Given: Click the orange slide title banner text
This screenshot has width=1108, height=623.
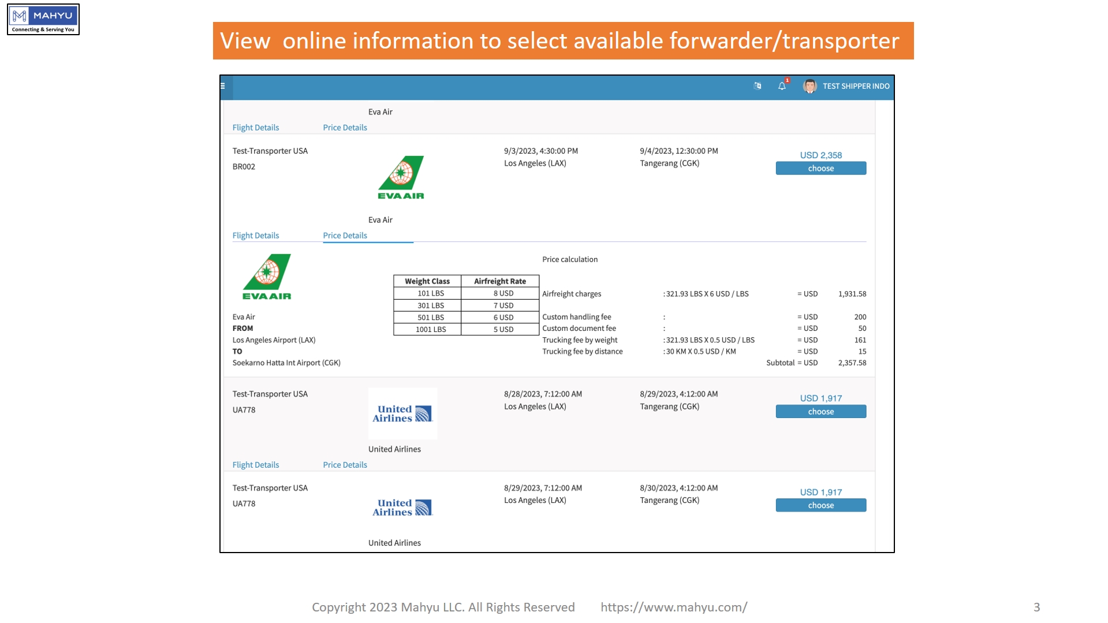Looking at the screenshot, I should 559,41.
